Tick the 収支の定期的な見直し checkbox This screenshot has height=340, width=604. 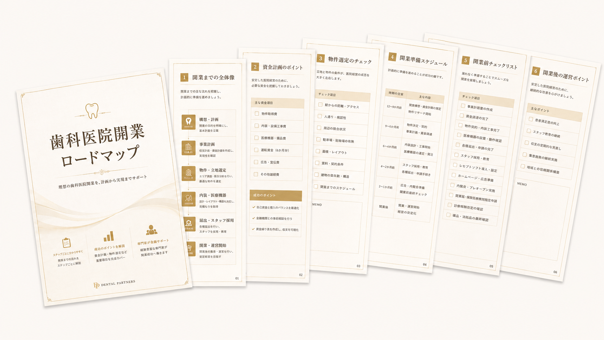527,143
